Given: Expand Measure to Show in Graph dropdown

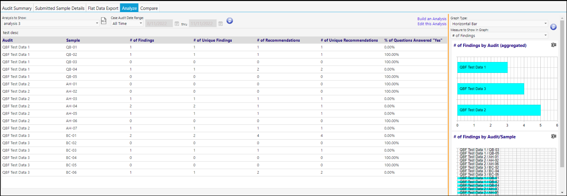Looking at the screenshot, I should (499, 35).
